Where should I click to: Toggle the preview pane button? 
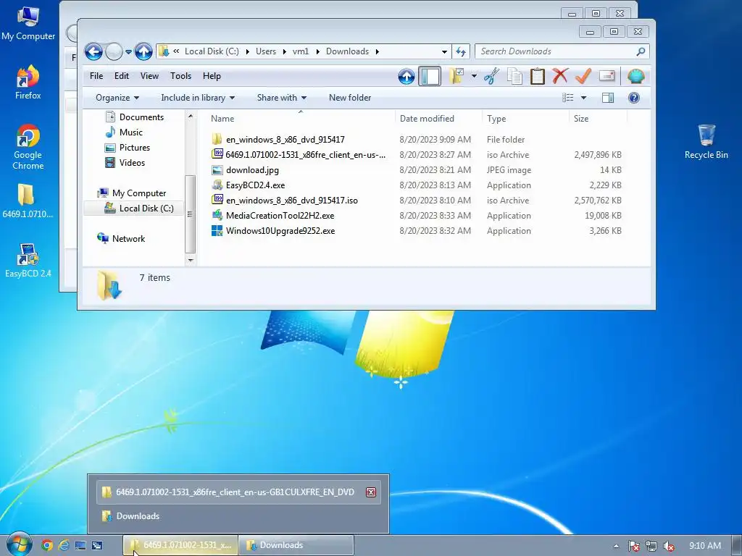coord(608,98)
